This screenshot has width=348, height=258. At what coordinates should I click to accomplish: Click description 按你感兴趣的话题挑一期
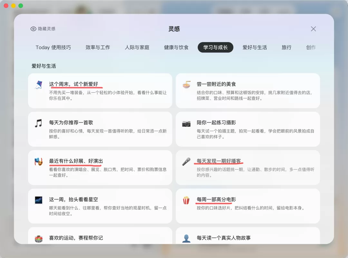coord(256,172)
